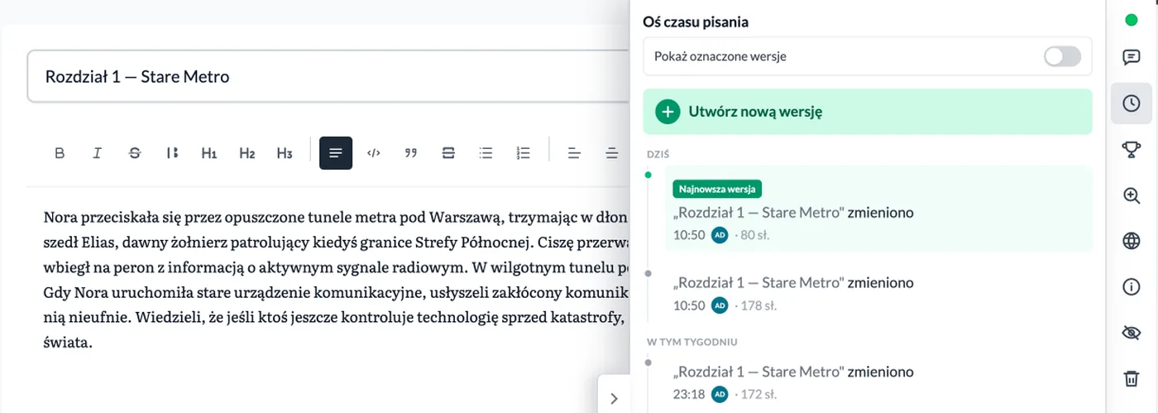Click the trash delete icon
The height and width of the screenshot is (413, 1158).
pos(1131,379)
